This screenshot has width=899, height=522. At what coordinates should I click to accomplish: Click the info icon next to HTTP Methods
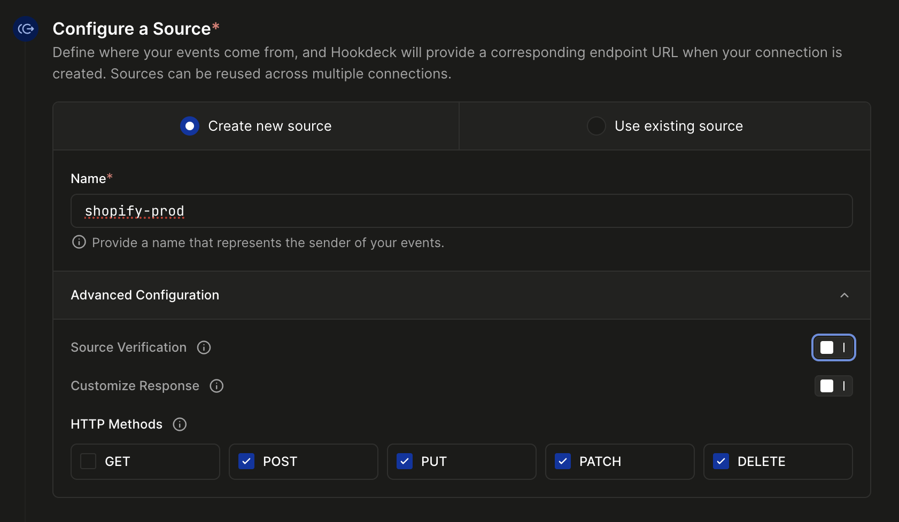click(180, 424)
